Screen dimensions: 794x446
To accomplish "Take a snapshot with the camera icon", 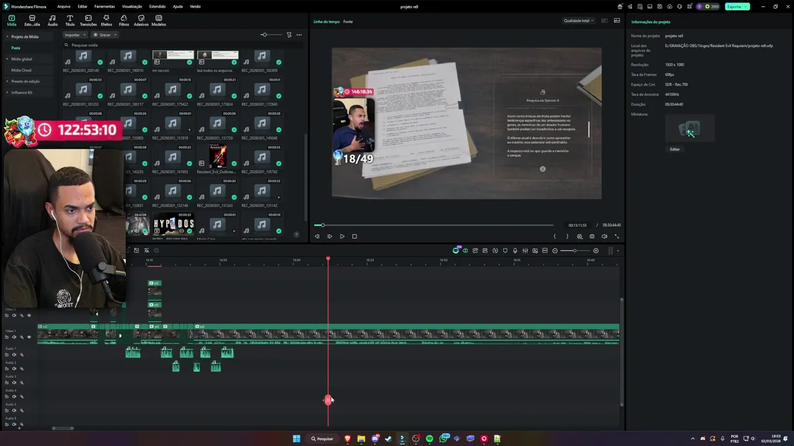I will (592, 236).
